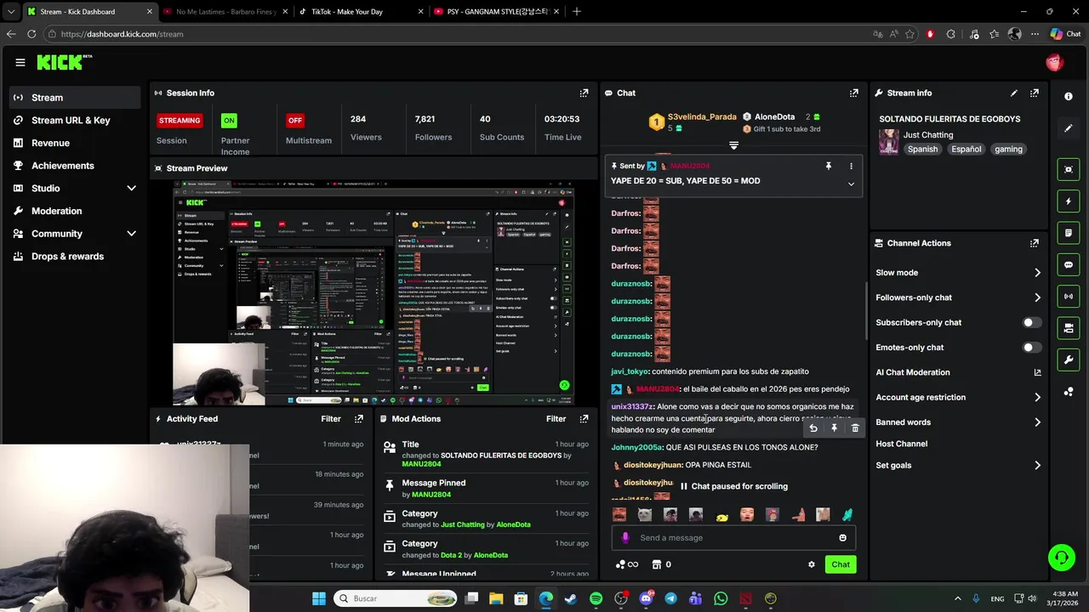Image resolution: width=1089 pixels, height=612 pixels.
Task: Open the green support headset button
Action: tap(1061, 558)
